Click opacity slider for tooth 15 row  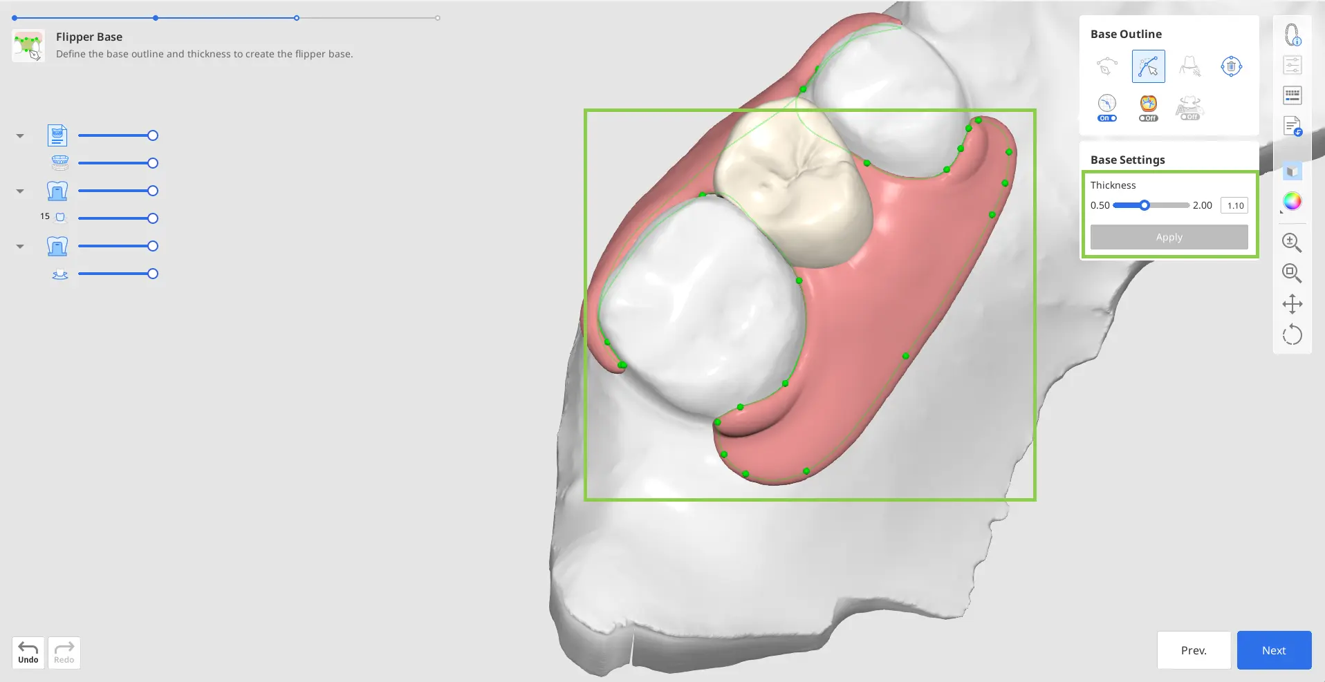[x=118, y=218]
